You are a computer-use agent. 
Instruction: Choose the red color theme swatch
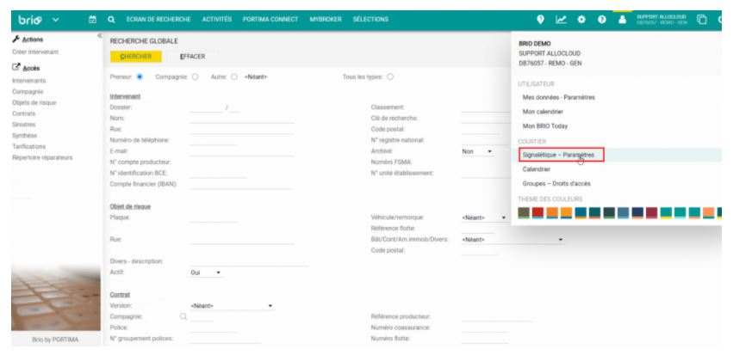[538, 211]
